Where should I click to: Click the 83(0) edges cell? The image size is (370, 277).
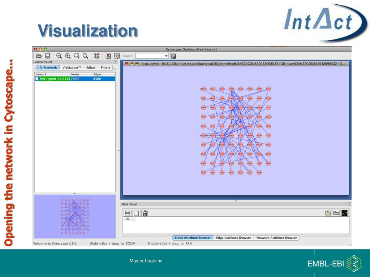104,79
